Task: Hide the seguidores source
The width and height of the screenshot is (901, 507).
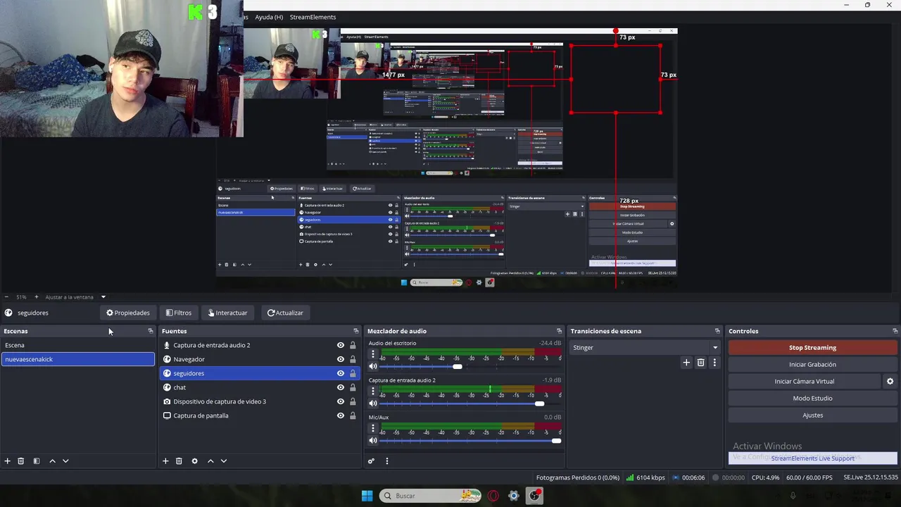Action: click(x=341, y=373)
